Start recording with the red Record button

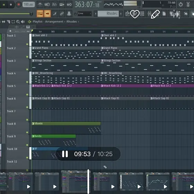pyautogui.click(x=19, y=5)
